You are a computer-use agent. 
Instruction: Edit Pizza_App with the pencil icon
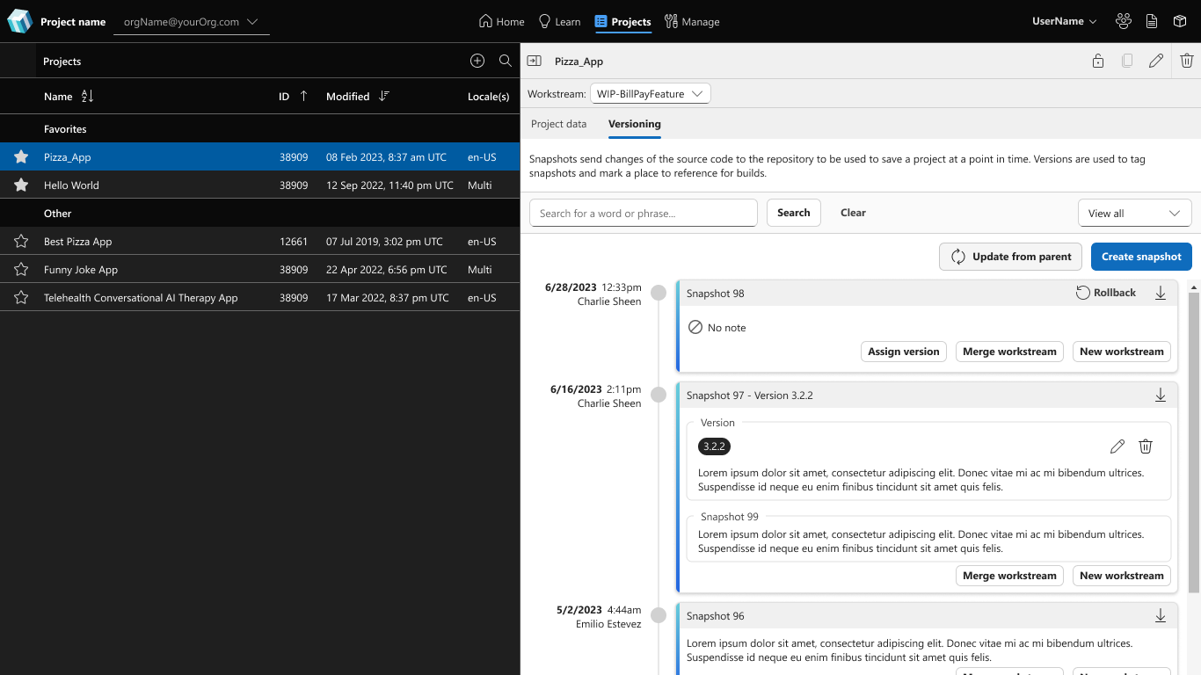1156,61
